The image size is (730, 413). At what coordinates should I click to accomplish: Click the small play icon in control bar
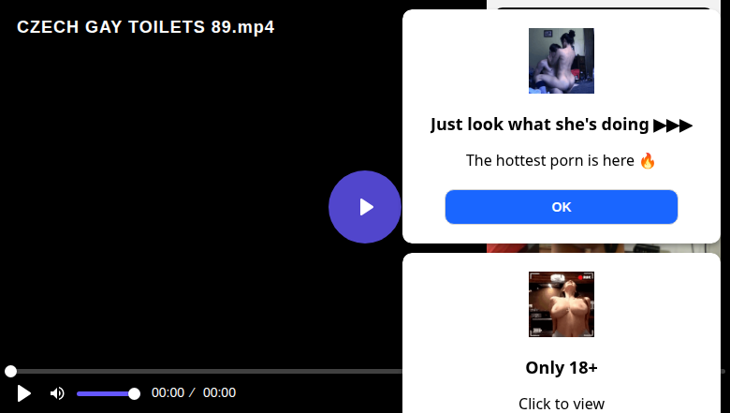tap(23, 393)
